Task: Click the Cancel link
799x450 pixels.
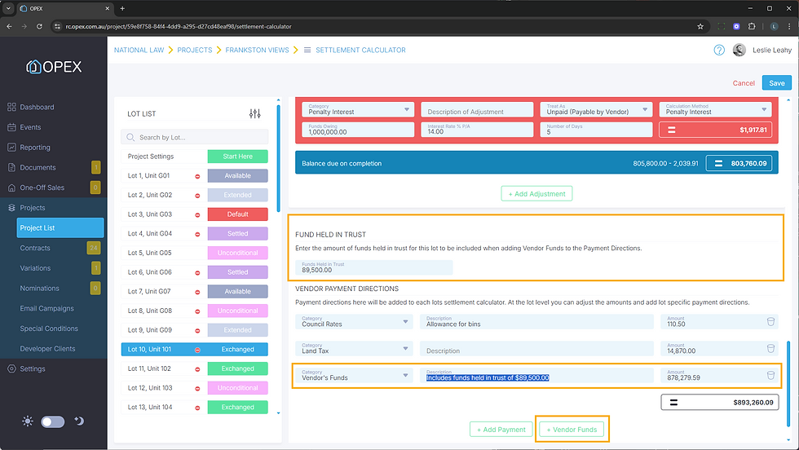Action: coord(744,83)
